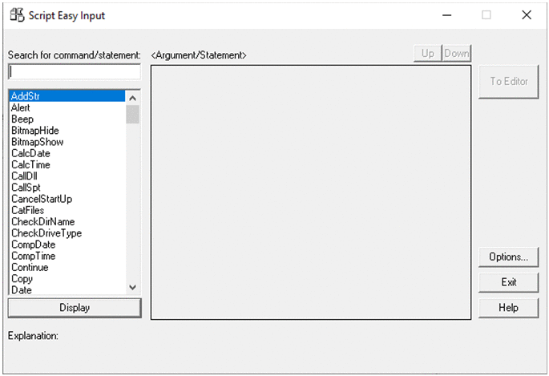Open Help for Script Easy Input
This screenshot has height=376, width=549.
(x=508, y=308)
